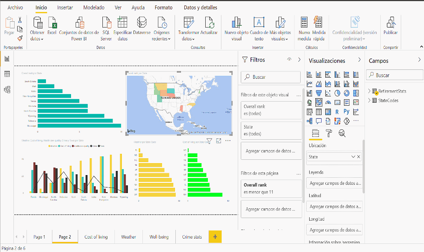Select the waterfall chart visualization
Screen dimensions: 424x252
pos(310,93)
